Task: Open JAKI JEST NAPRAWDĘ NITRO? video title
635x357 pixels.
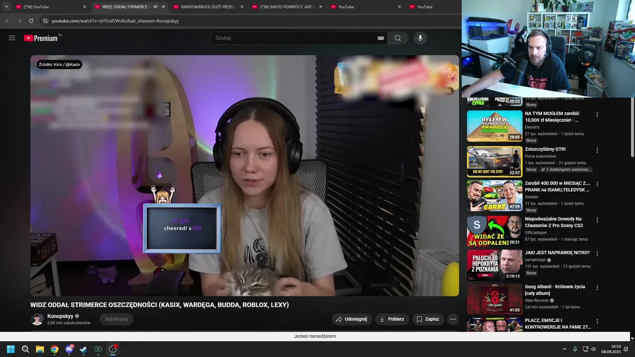Action: (557, 253)
